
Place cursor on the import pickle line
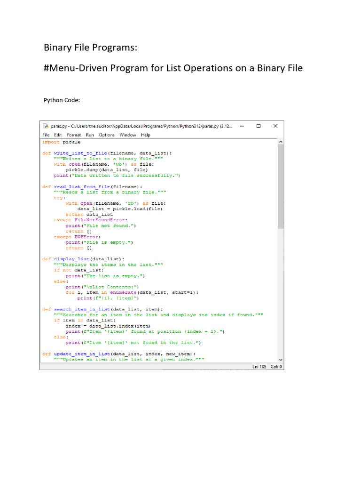tap(61, 142)
